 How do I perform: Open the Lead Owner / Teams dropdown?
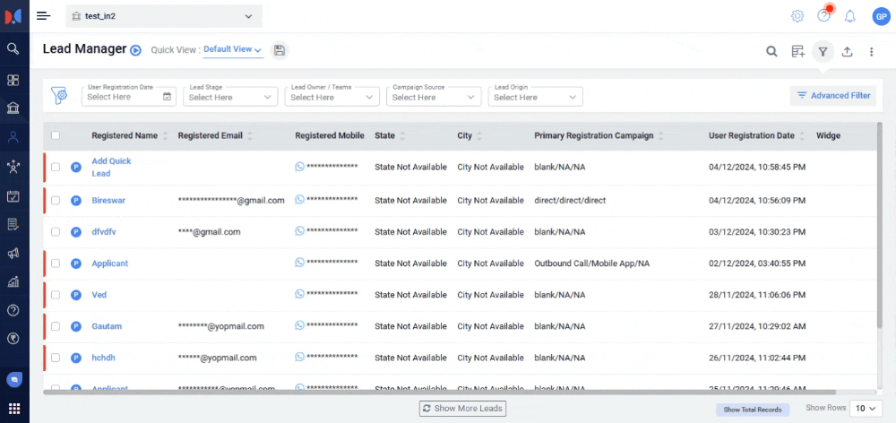point(332,97)
